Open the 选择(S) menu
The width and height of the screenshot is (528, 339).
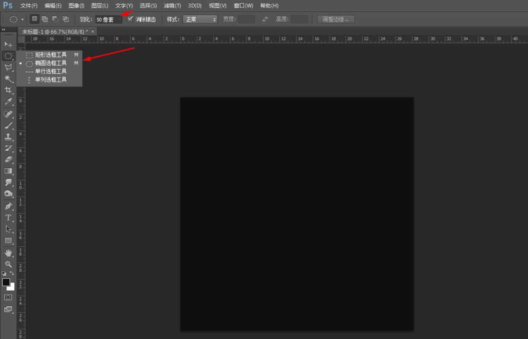pos(148,5)
